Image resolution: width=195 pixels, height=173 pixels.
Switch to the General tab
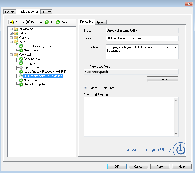click(10, 12)
